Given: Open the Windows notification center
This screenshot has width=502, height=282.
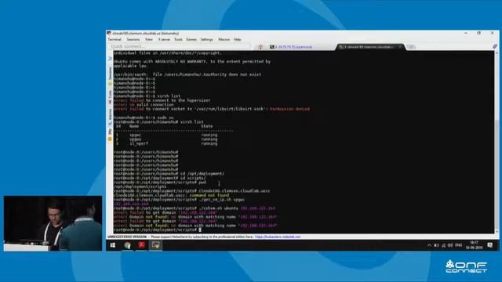Looking at the screenshot, I should click(x=489, y=245).
